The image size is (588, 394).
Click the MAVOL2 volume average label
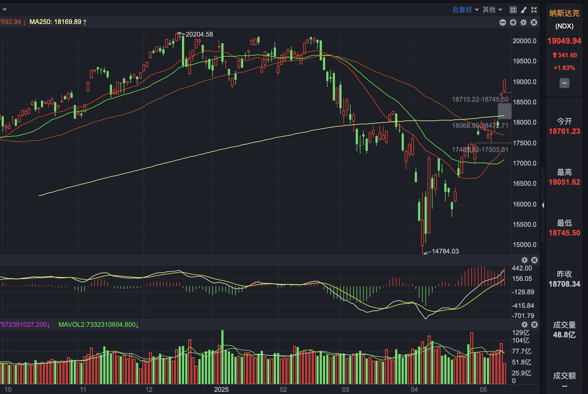[98, 325]
